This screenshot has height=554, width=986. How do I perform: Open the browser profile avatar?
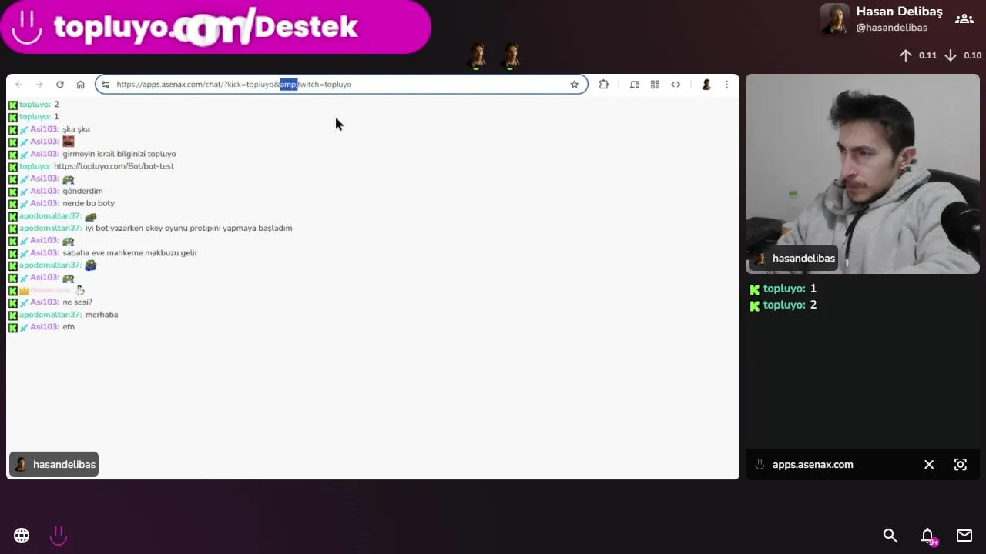pos(706,85)
